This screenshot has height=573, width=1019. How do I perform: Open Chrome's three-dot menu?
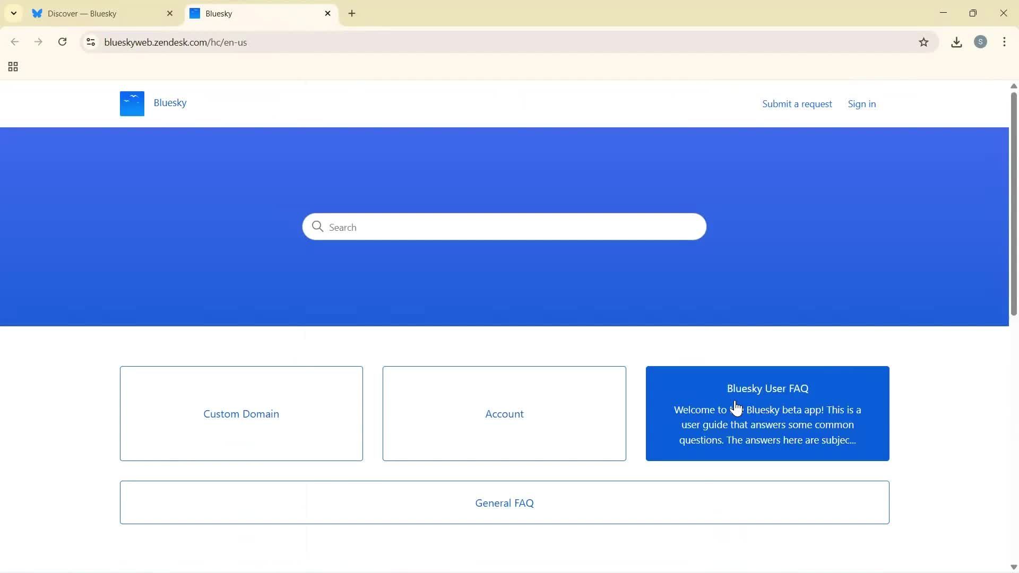pyautogui.click(x=1005, y=42)
